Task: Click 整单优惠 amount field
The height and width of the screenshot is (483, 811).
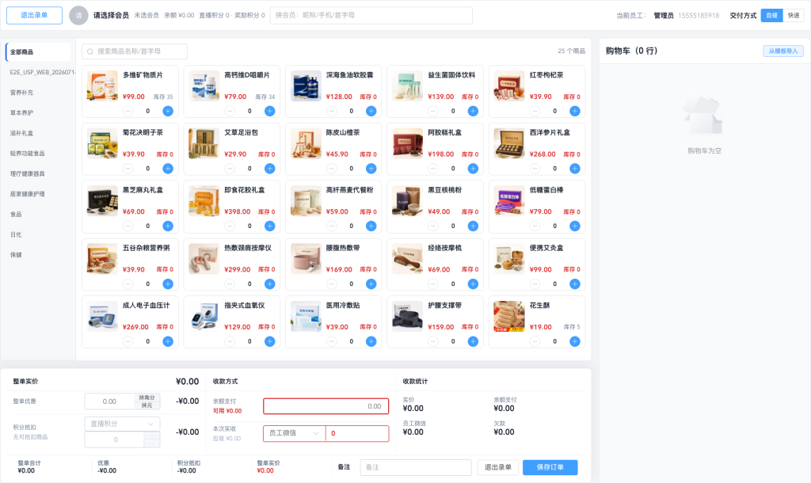Action: [109, 401]
